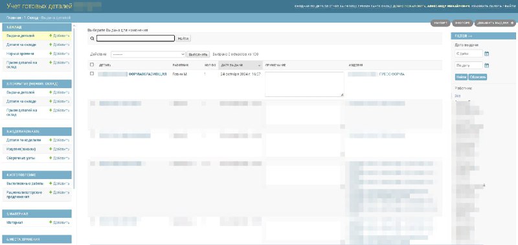Image resolution: width=518 pixels, height=245 pixels.
Task: Focus the С даты date field
Action: [x=468, y=54]
